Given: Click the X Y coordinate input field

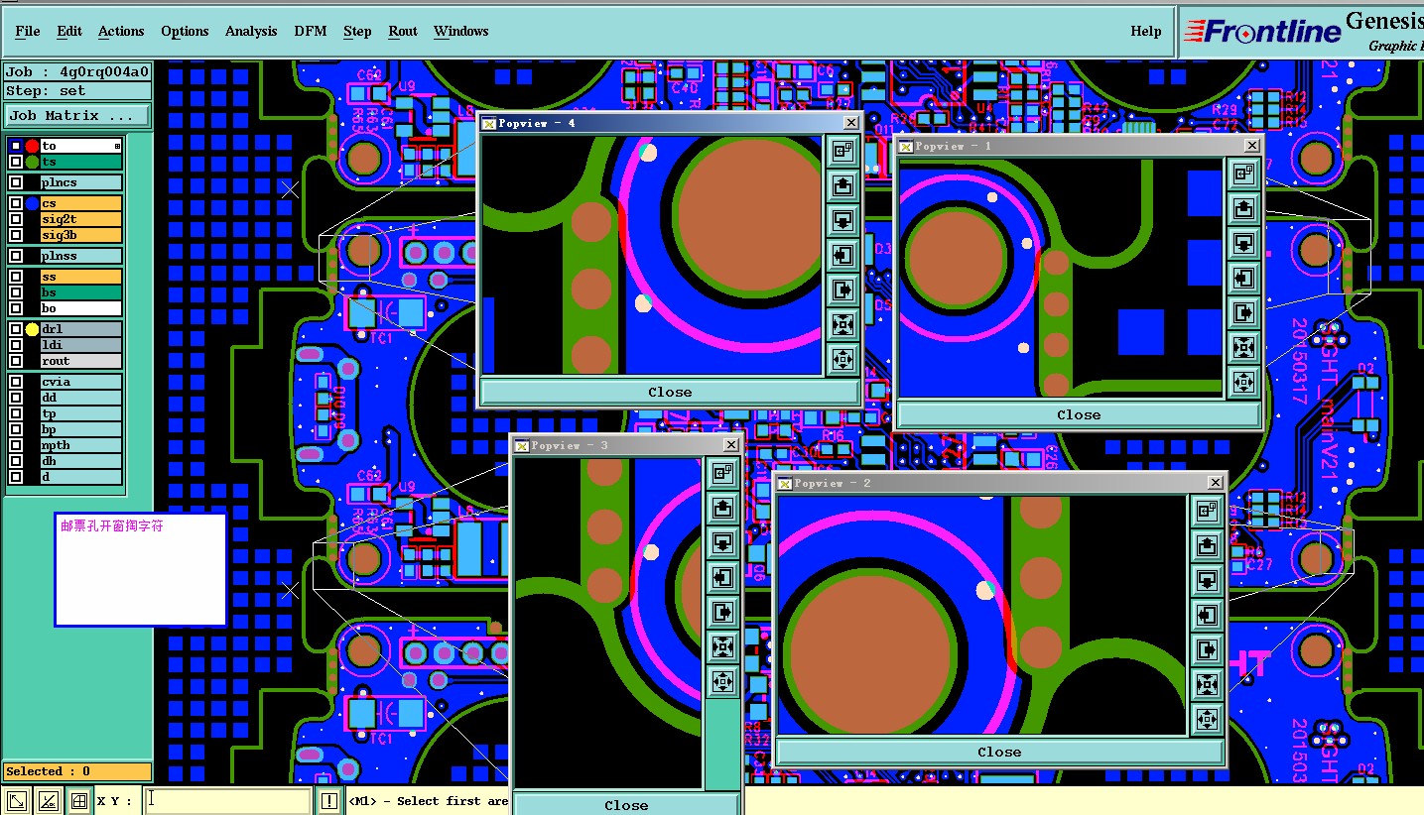Looking at the screenshot, I should (228, 801).
